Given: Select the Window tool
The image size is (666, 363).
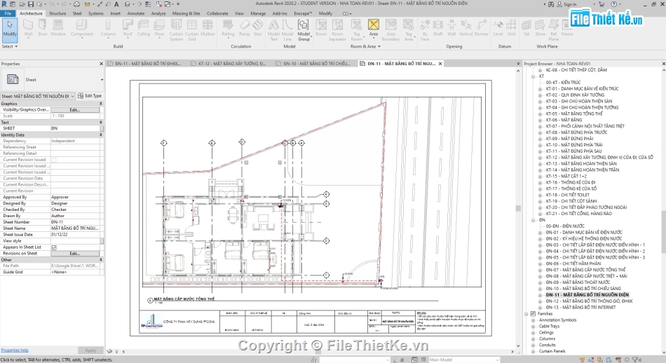Looking at the screenshot, I should click(x=58, y=29).
